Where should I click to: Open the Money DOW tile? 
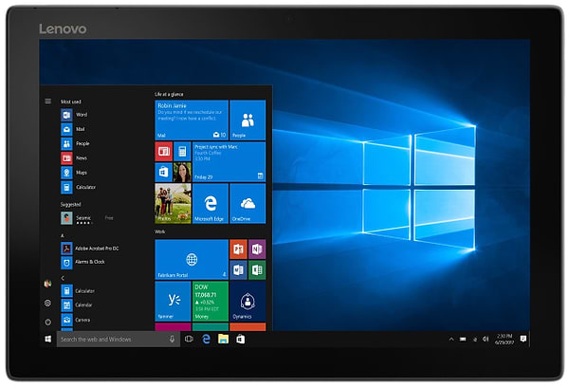click(x=211, y=302)
